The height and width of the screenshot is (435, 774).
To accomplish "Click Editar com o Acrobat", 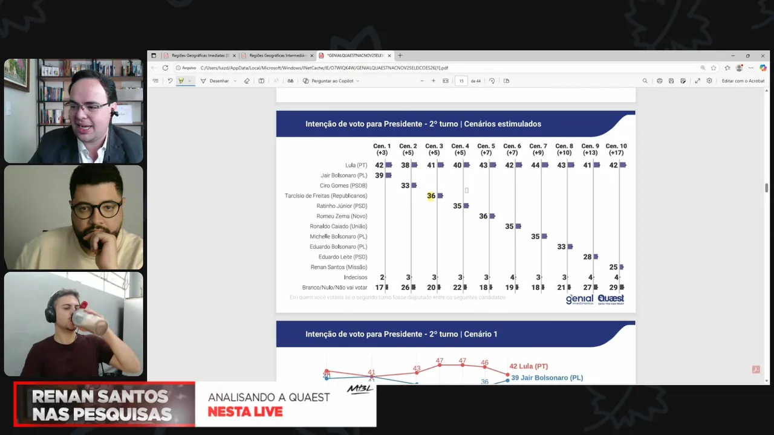I will coord(743,81).
